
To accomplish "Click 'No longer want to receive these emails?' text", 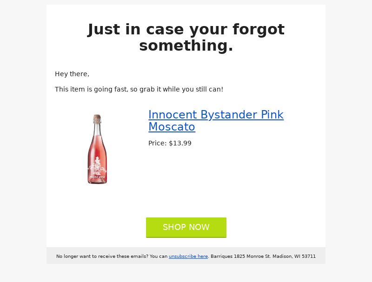I will click(102, 256).
